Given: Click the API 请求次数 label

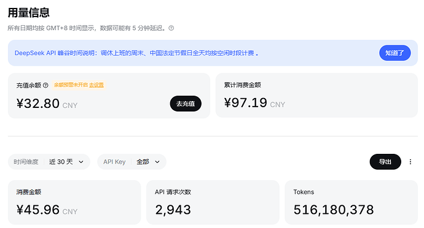Looking at the screenshot, I should 173,192.
